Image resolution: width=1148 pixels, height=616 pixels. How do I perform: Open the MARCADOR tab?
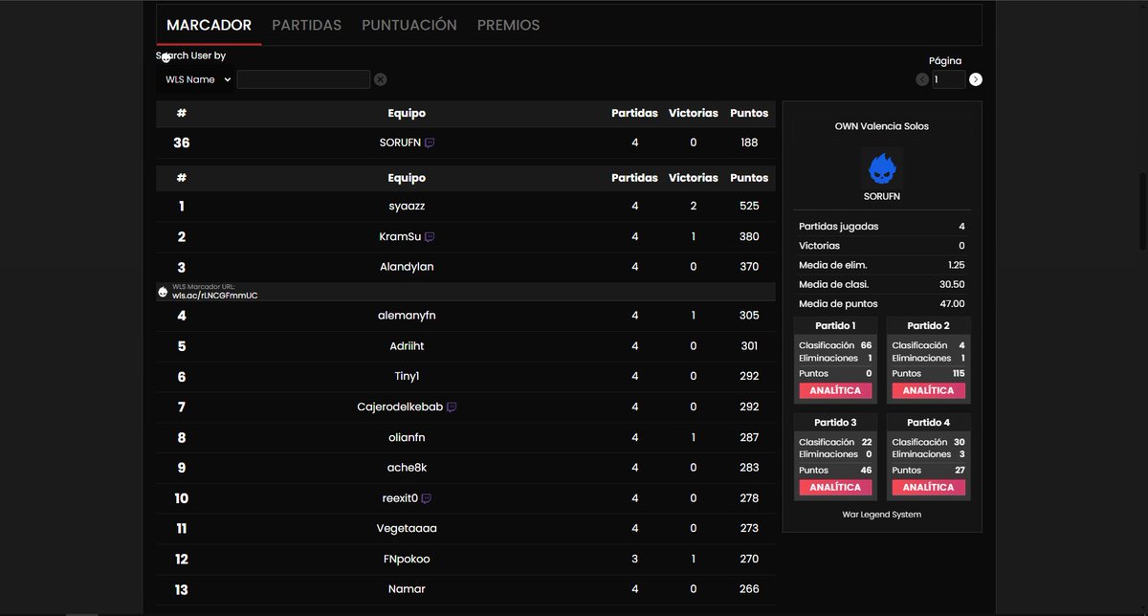209,26
